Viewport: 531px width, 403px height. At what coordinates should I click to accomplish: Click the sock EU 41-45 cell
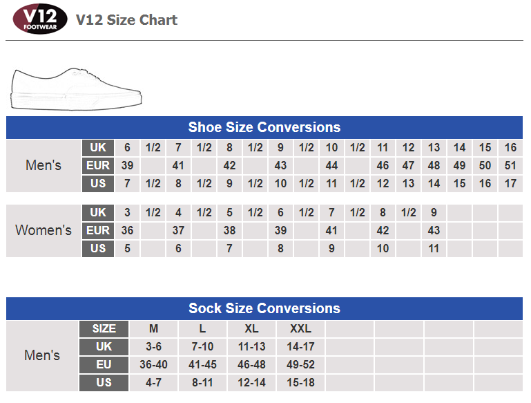click(202, 365)
